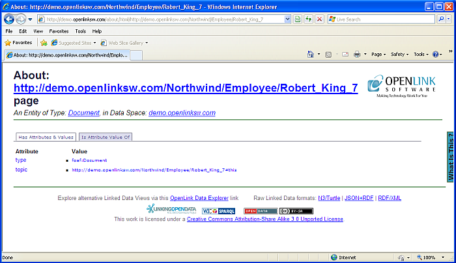Click the RSS feeds icon
This screenshot has width=456, height=263.
[328, 55]
